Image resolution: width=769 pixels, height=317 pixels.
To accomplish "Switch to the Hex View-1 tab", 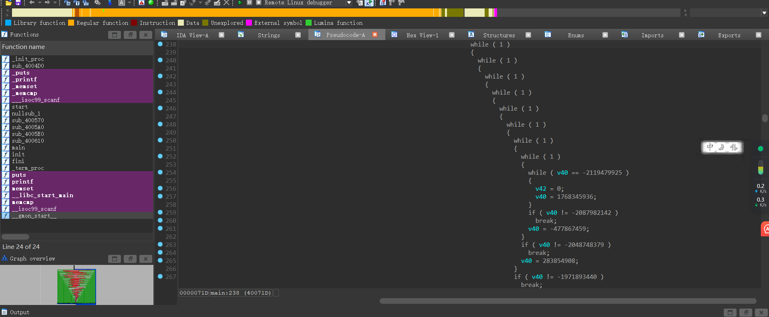I will coord(422,35).
